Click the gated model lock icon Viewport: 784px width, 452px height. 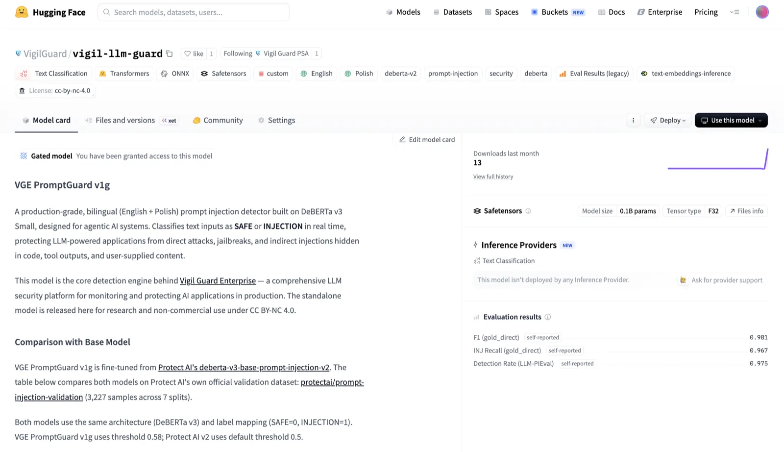click(23, 155)
